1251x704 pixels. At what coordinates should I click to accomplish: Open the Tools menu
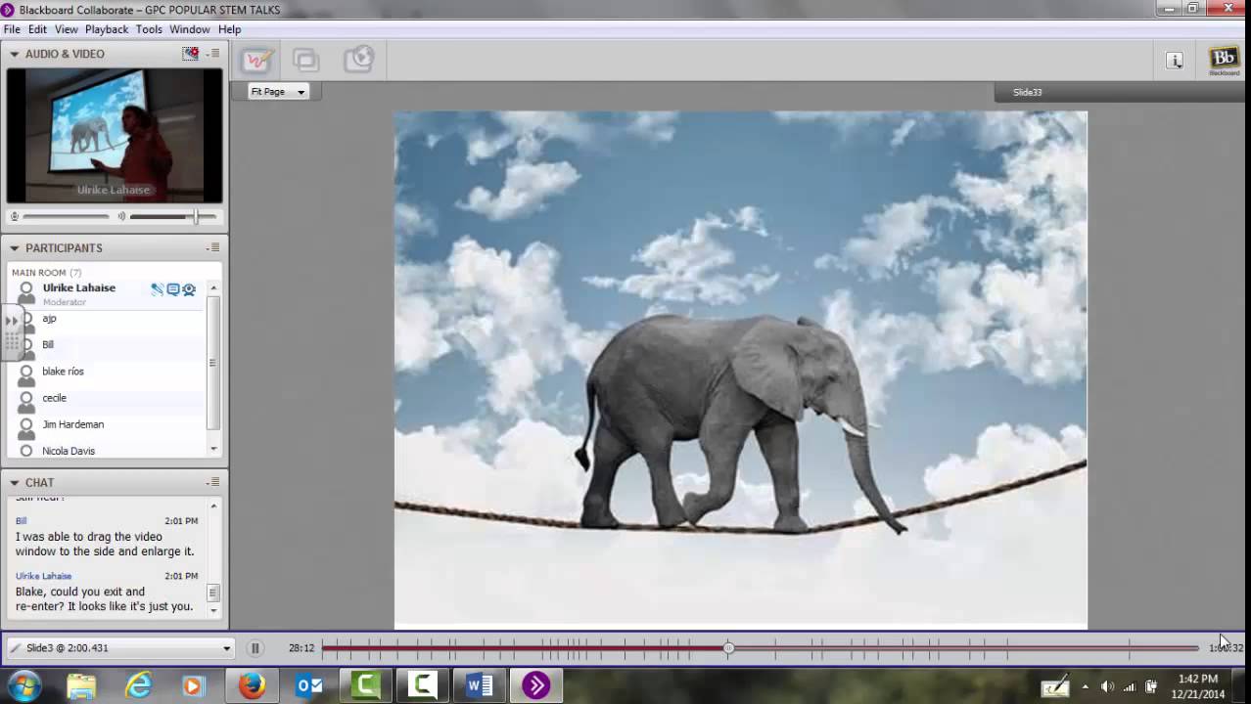pyautogui.click(x=149, y=29)
